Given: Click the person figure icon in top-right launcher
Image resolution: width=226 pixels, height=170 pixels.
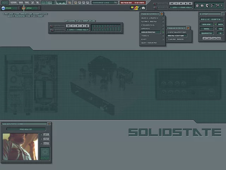Looking at the screenshot, I should tap(221, 6).
